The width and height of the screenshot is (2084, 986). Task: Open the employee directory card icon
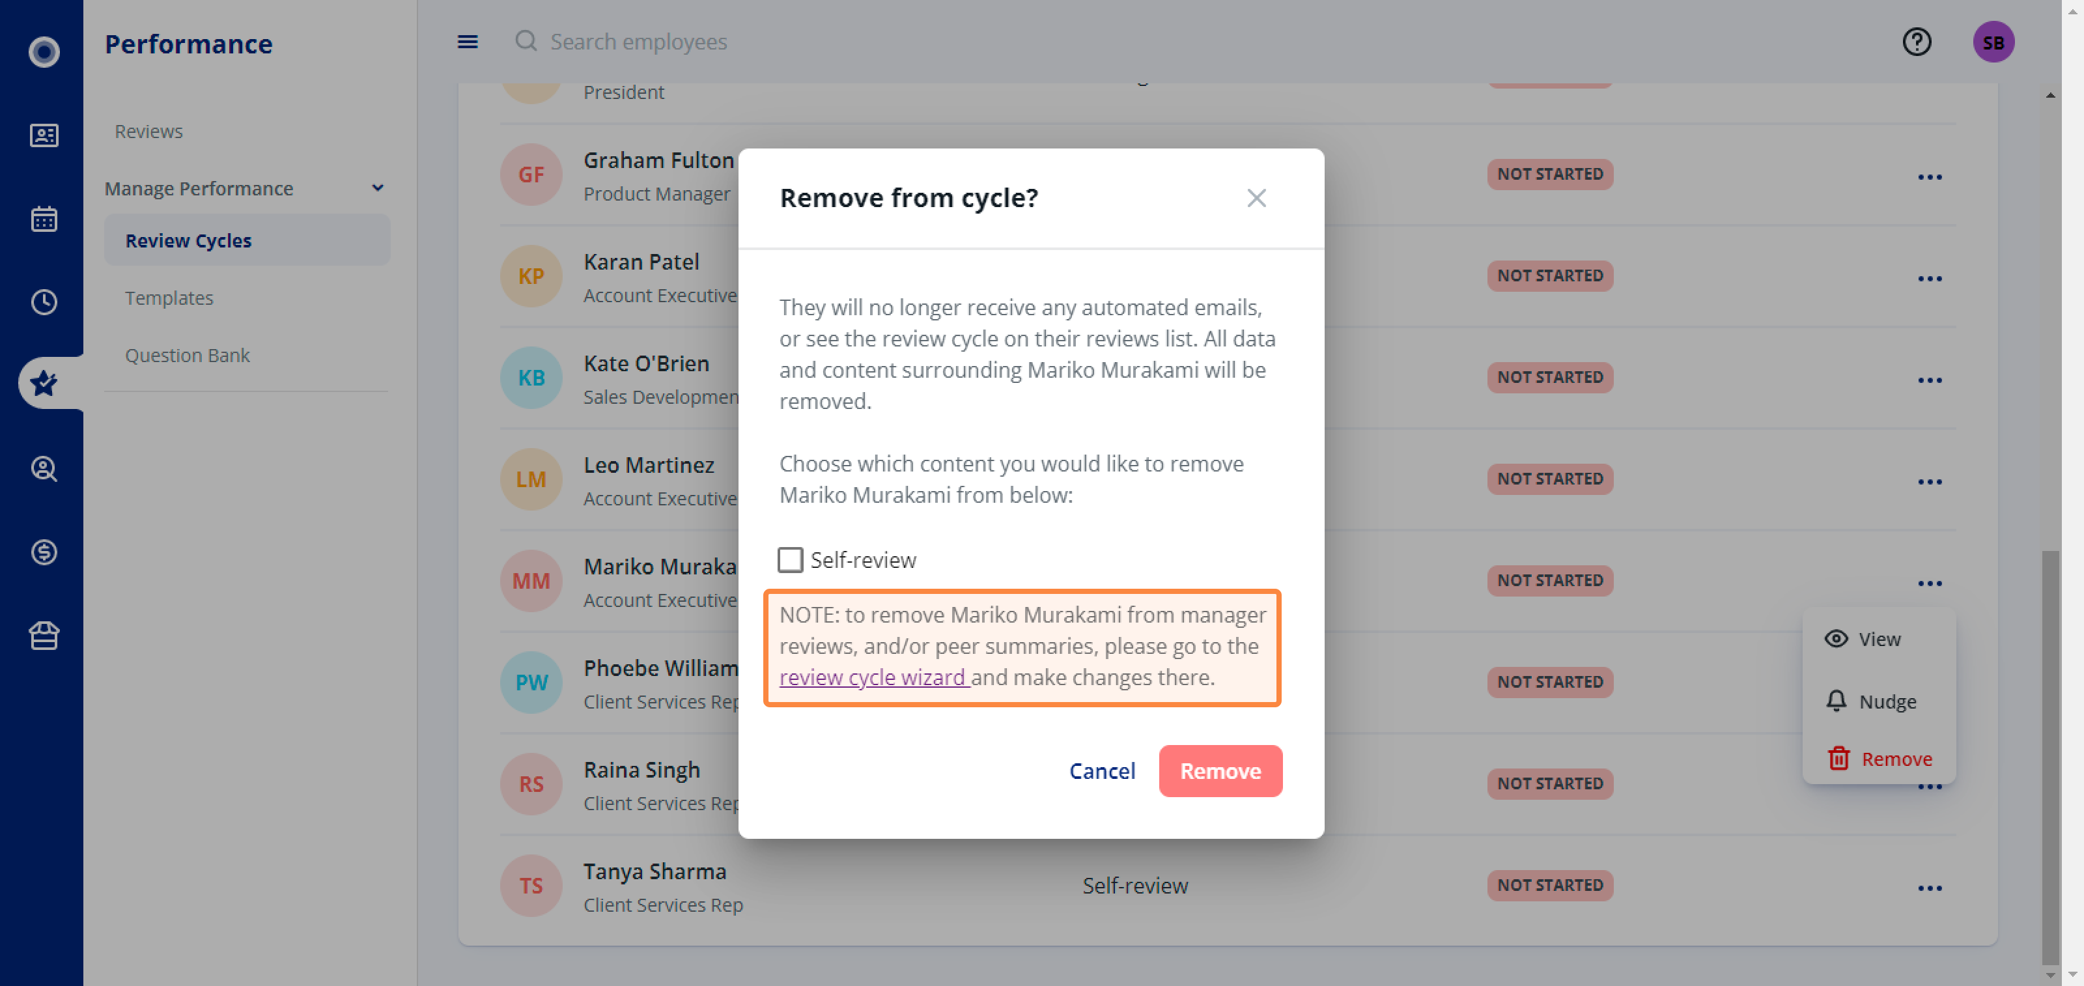[44, 135]
